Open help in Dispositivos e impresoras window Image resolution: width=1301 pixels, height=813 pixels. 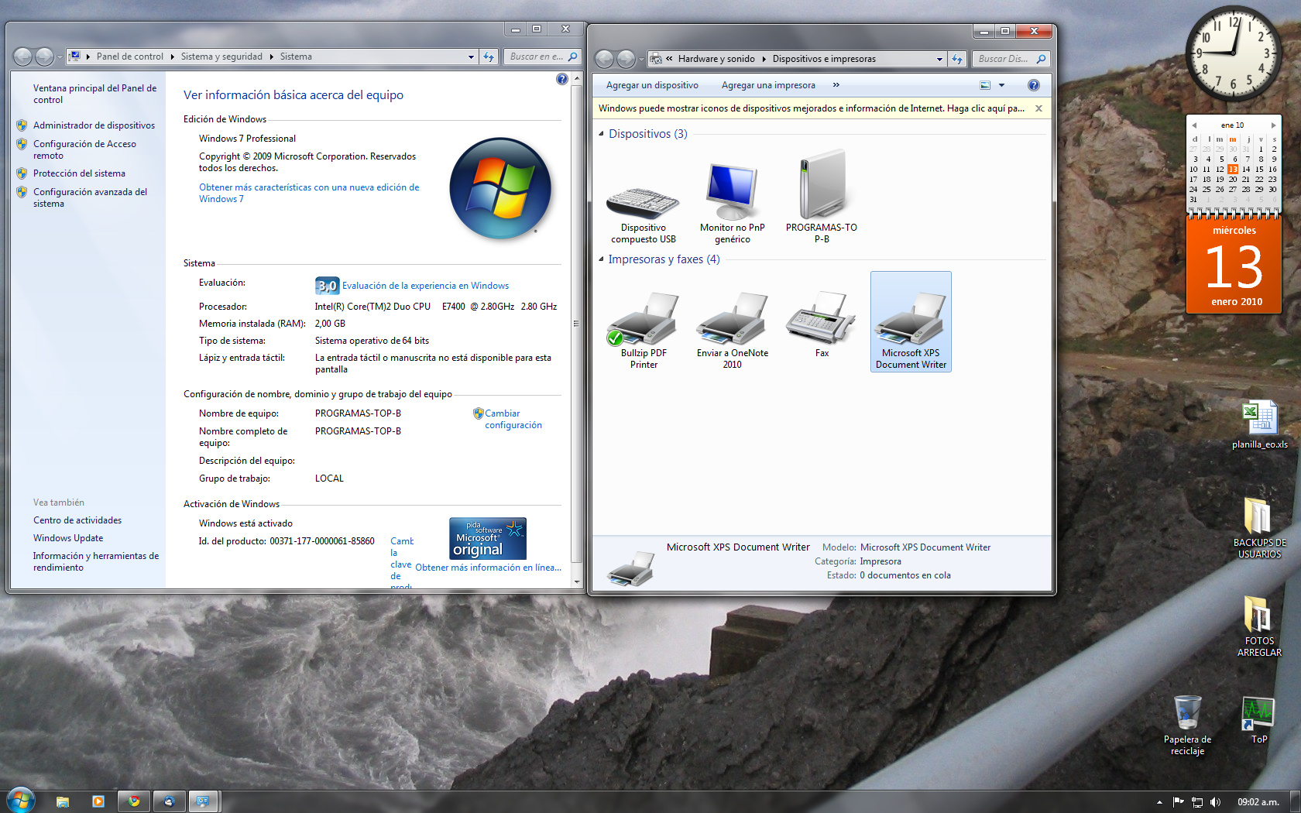[x=1033, y=85]
